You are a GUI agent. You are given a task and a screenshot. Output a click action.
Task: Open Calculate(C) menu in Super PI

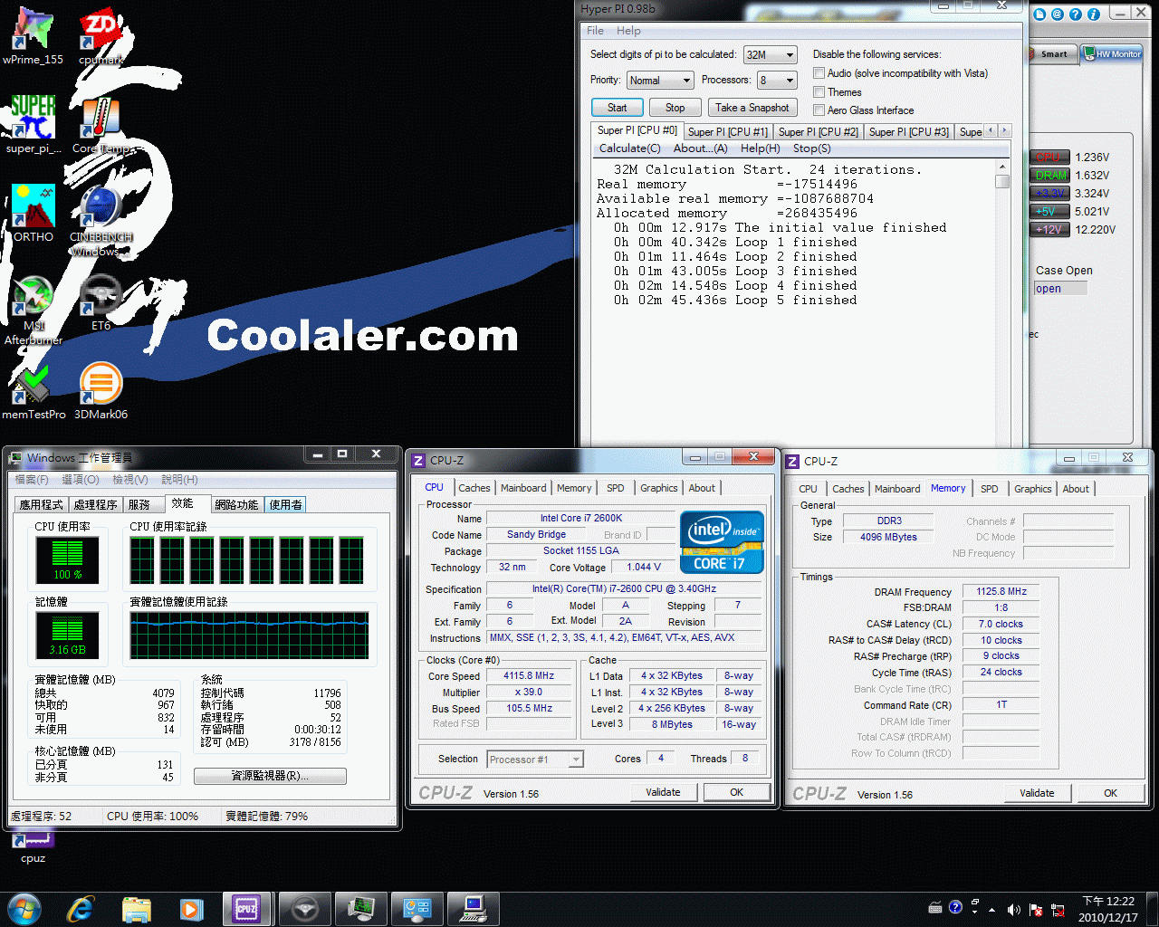(629, 148)
